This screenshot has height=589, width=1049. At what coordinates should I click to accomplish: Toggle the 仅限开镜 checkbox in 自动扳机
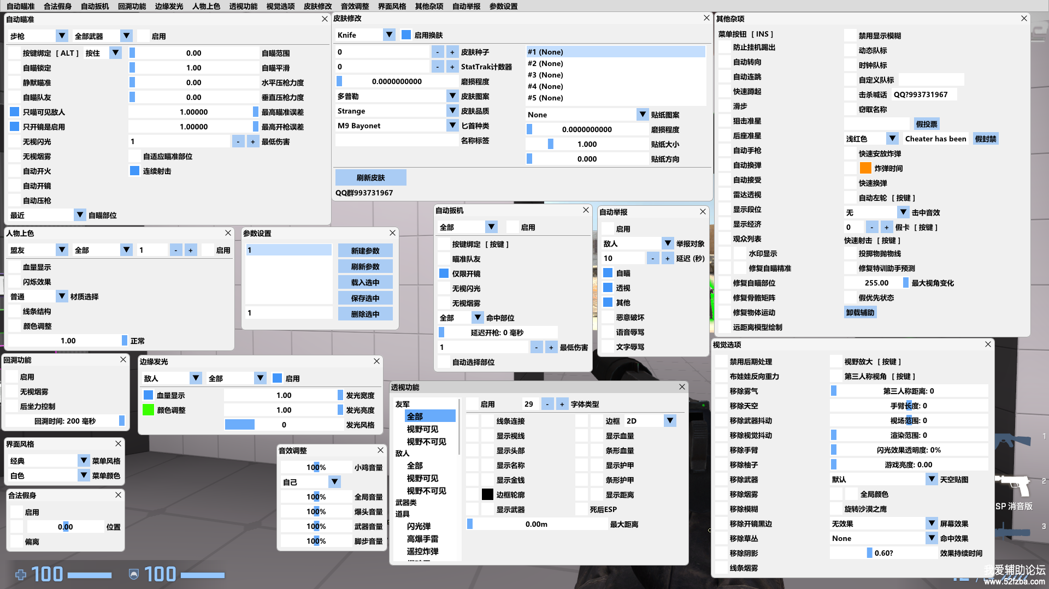(x=444, y=273)
